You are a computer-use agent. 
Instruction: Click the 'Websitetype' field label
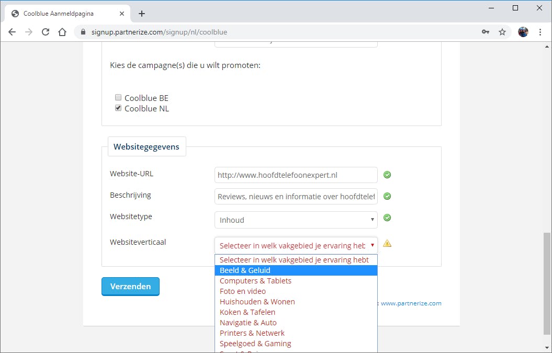[131, 217]
